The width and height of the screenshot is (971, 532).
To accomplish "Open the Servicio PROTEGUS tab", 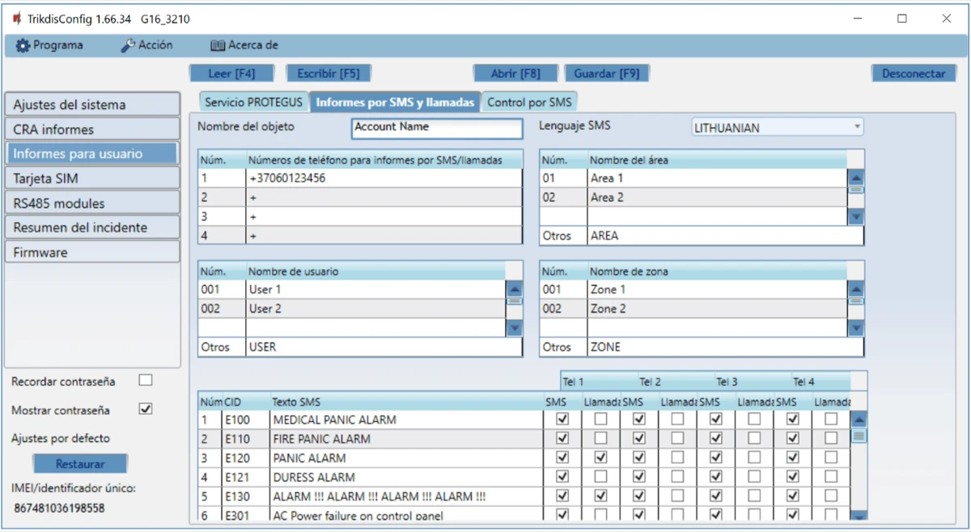I will tap(253, 103).
